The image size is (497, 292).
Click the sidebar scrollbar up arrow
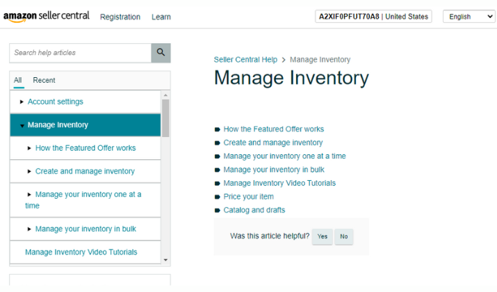(x=165, y=95)
